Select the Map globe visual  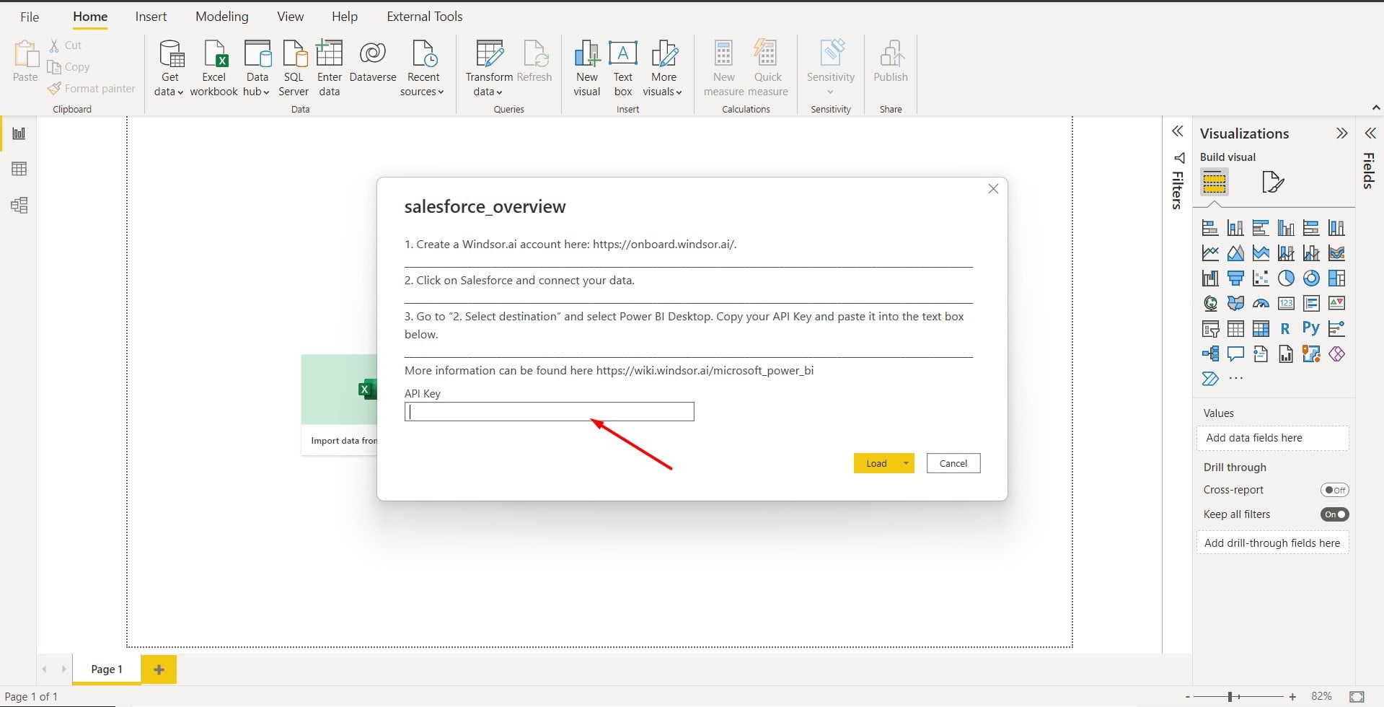[x=1210, y=304]
